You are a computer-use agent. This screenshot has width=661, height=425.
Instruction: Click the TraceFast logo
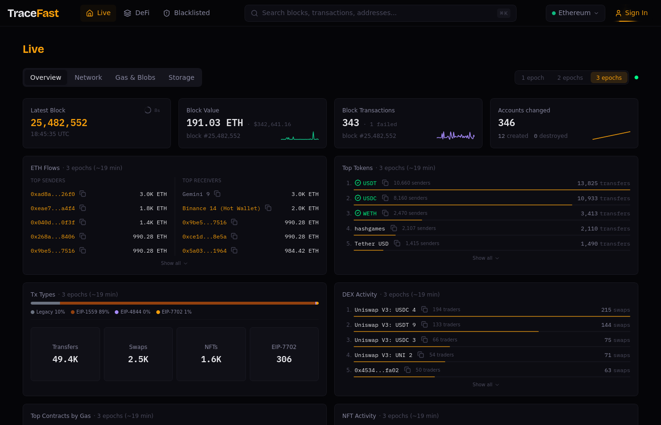coord(33,13)
